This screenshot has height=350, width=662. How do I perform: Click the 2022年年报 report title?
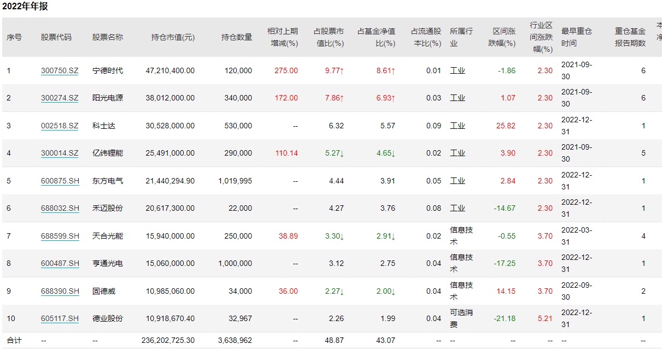click(x=25, y=7)
